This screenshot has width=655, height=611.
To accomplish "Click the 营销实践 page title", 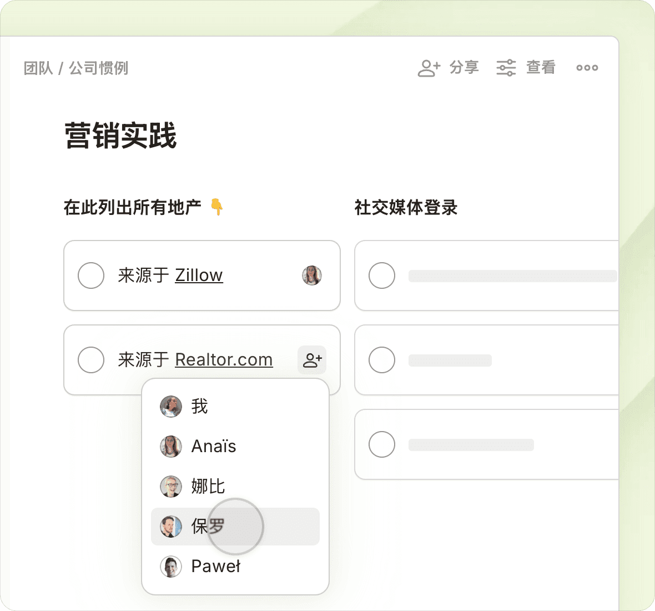I will tap(120, 136).
